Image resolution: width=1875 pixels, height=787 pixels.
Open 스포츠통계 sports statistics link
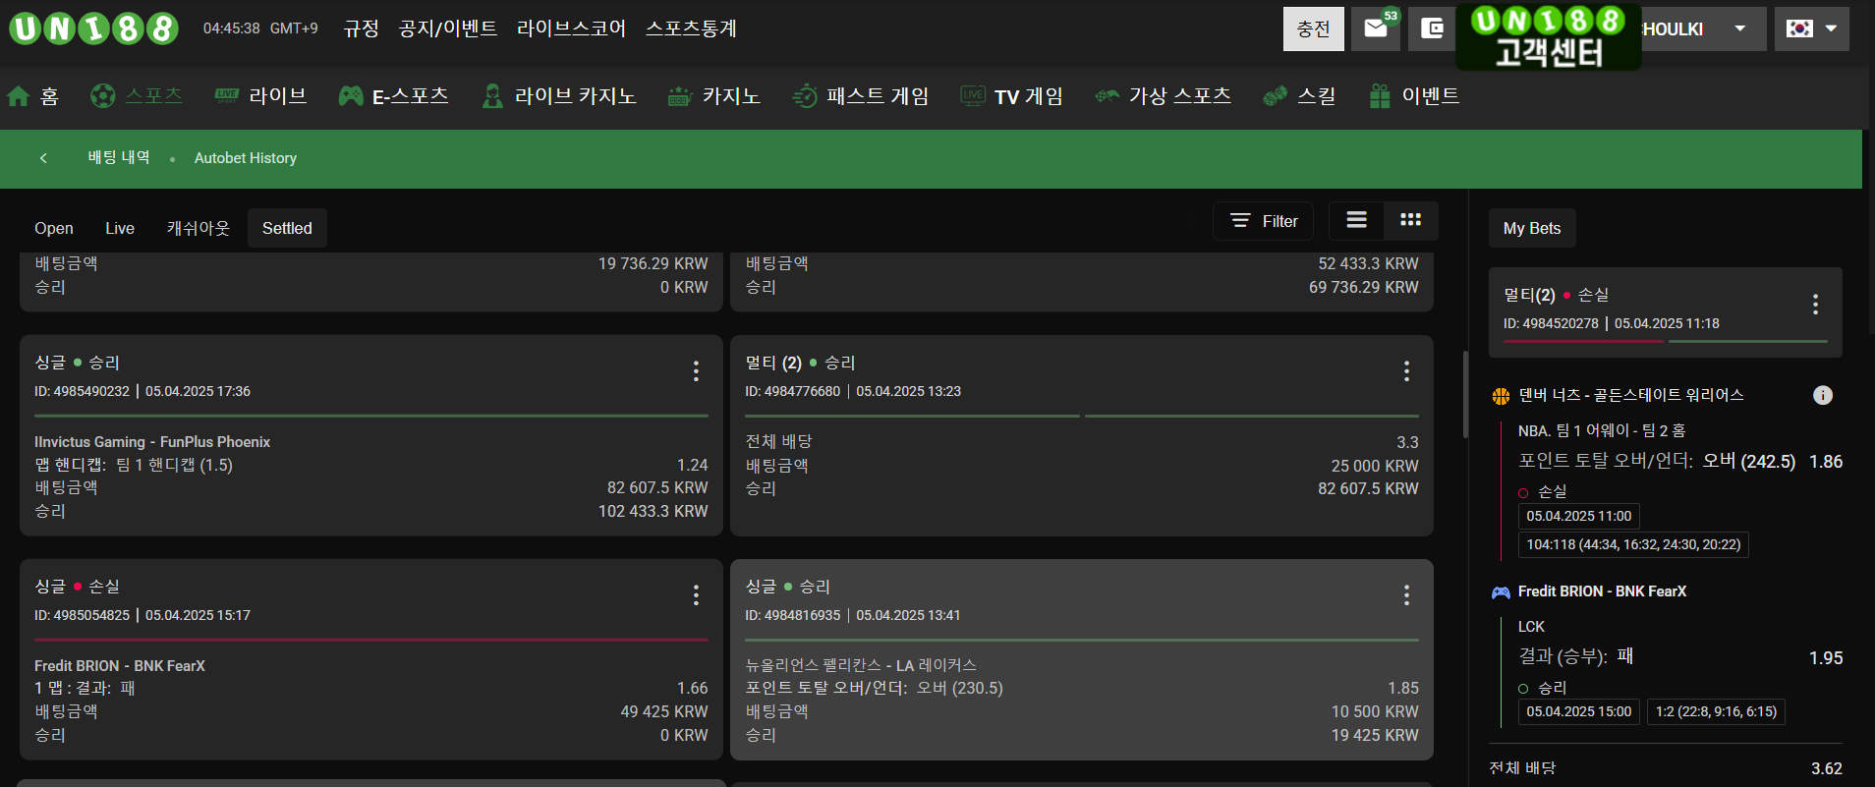(691, 28)
